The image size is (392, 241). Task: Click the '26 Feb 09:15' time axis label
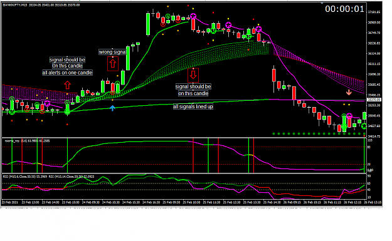coord(292,202)
